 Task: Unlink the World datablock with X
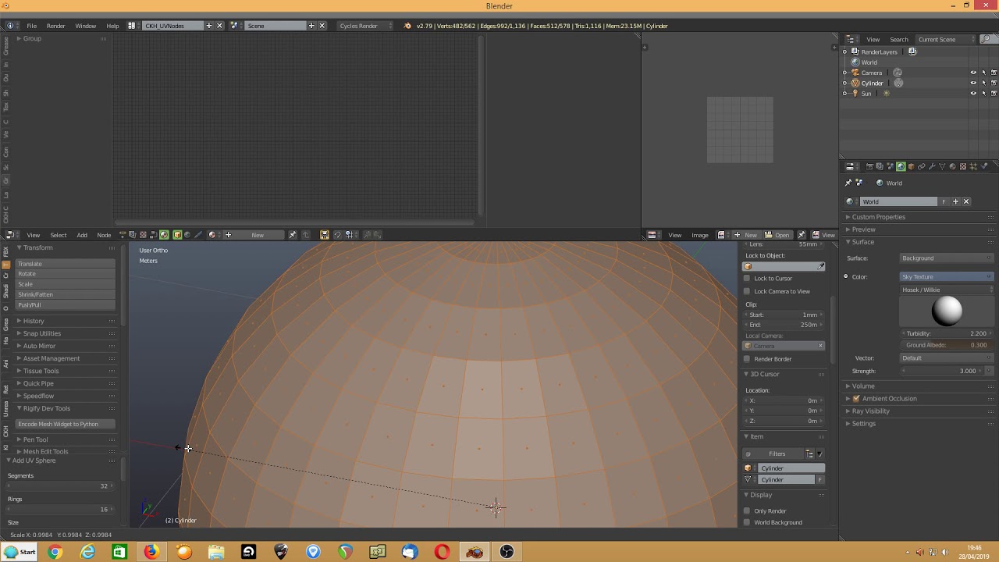click(966, 201)
